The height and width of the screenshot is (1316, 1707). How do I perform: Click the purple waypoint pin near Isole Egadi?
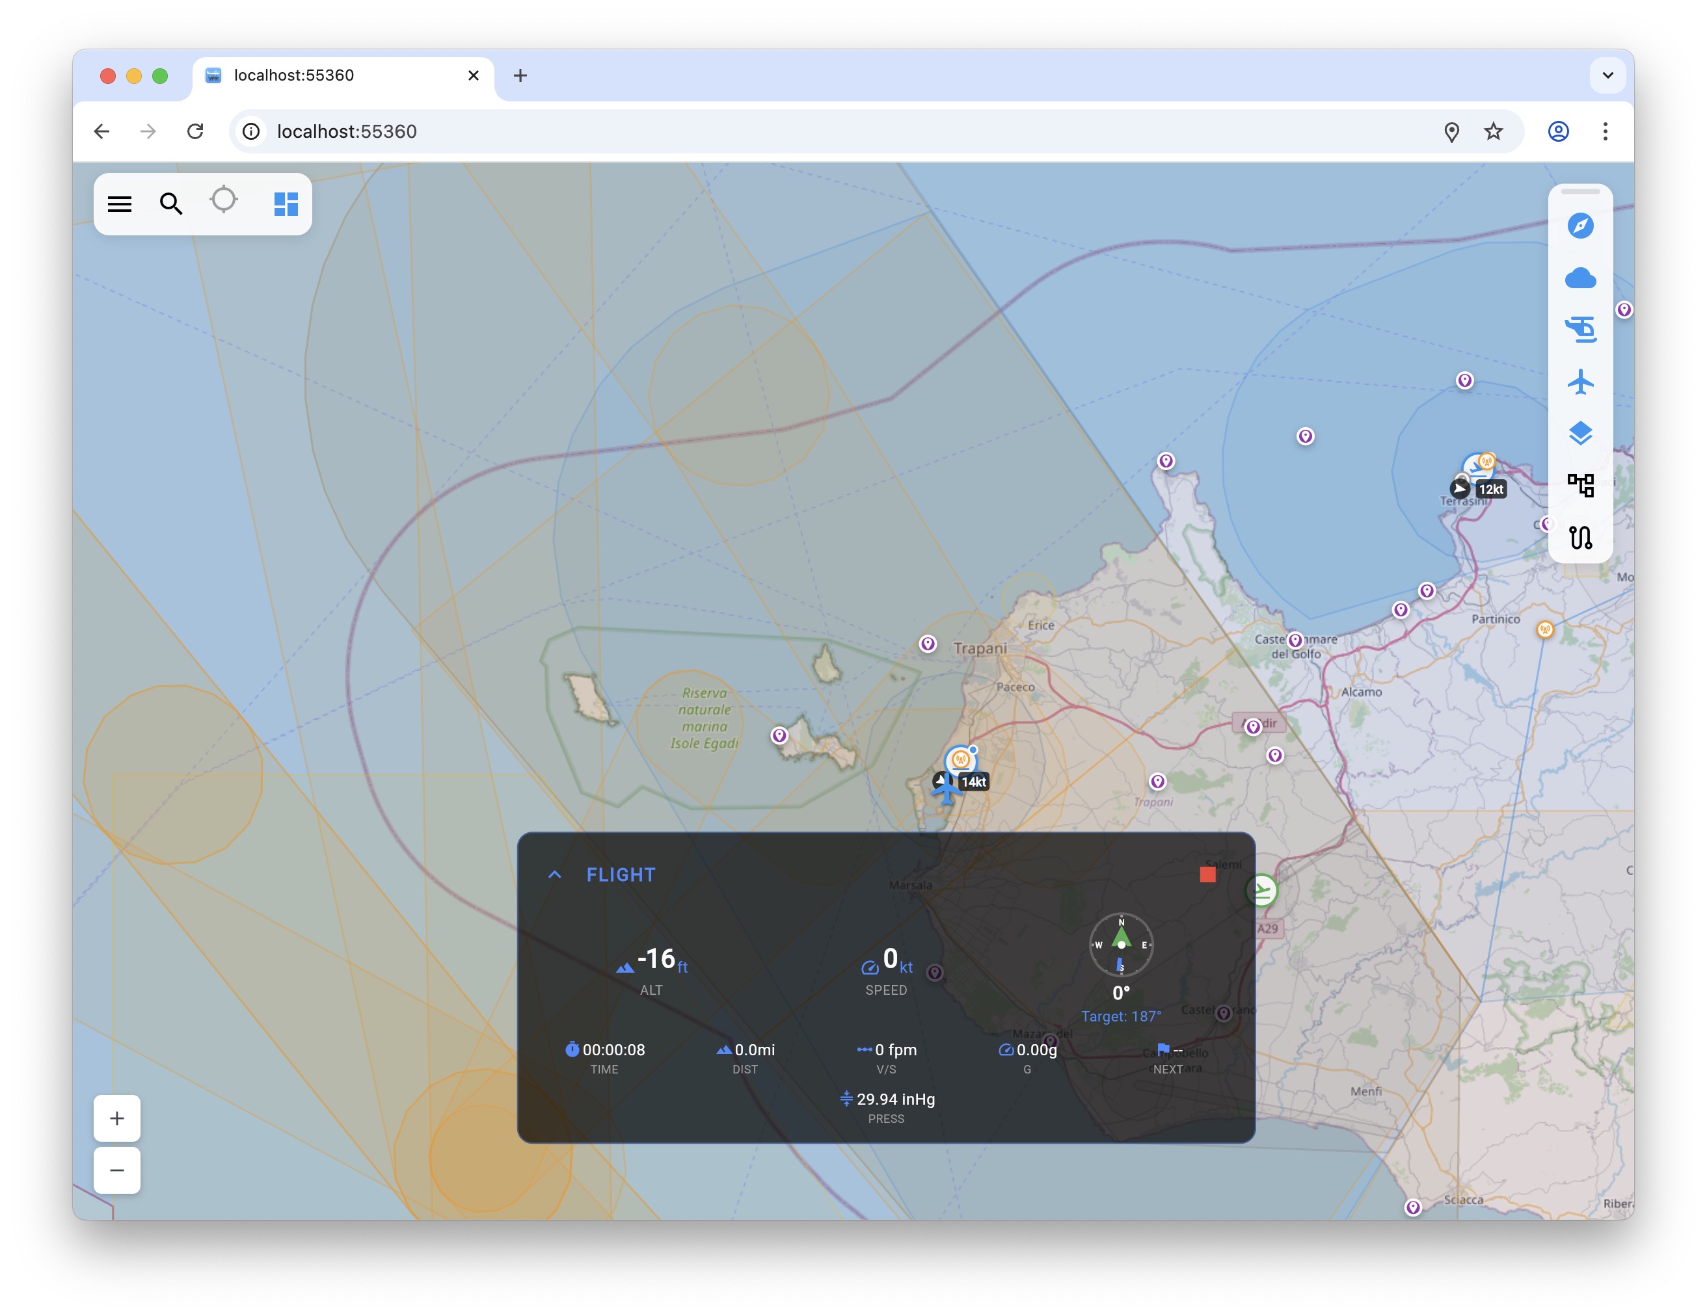pos(779,735)
